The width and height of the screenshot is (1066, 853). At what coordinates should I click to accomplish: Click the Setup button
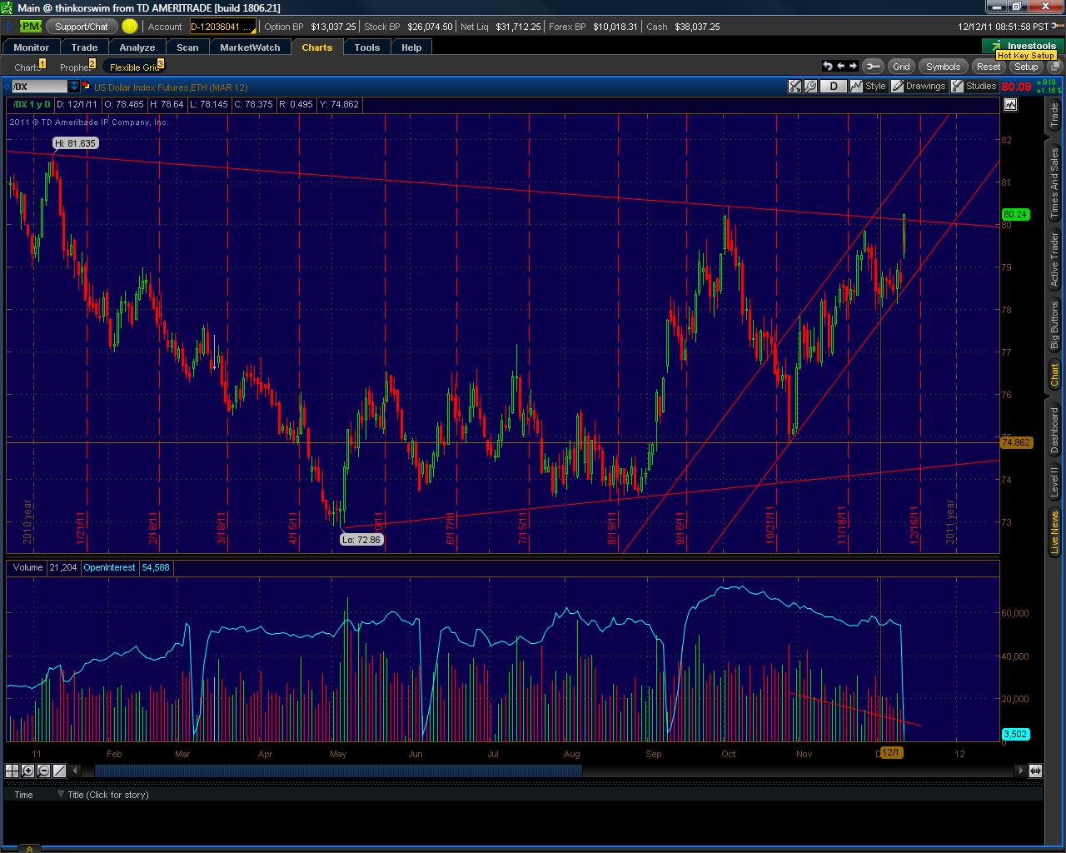1026,67
